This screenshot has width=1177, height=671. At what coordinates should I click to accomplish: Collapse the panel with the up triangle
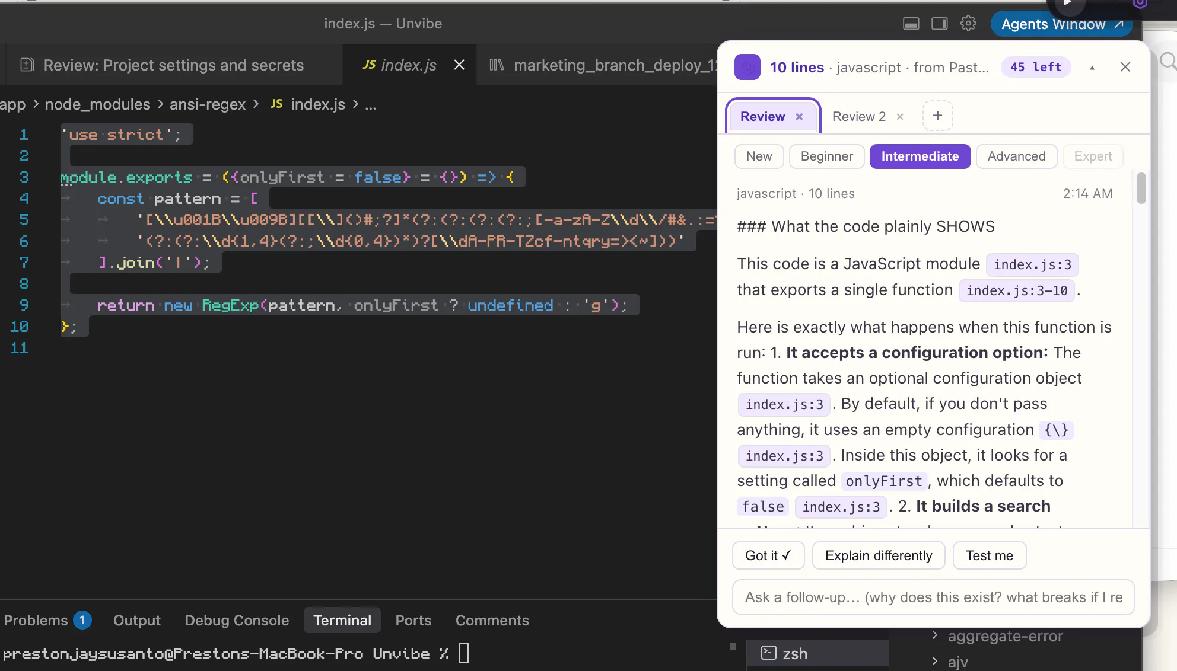1092,68
